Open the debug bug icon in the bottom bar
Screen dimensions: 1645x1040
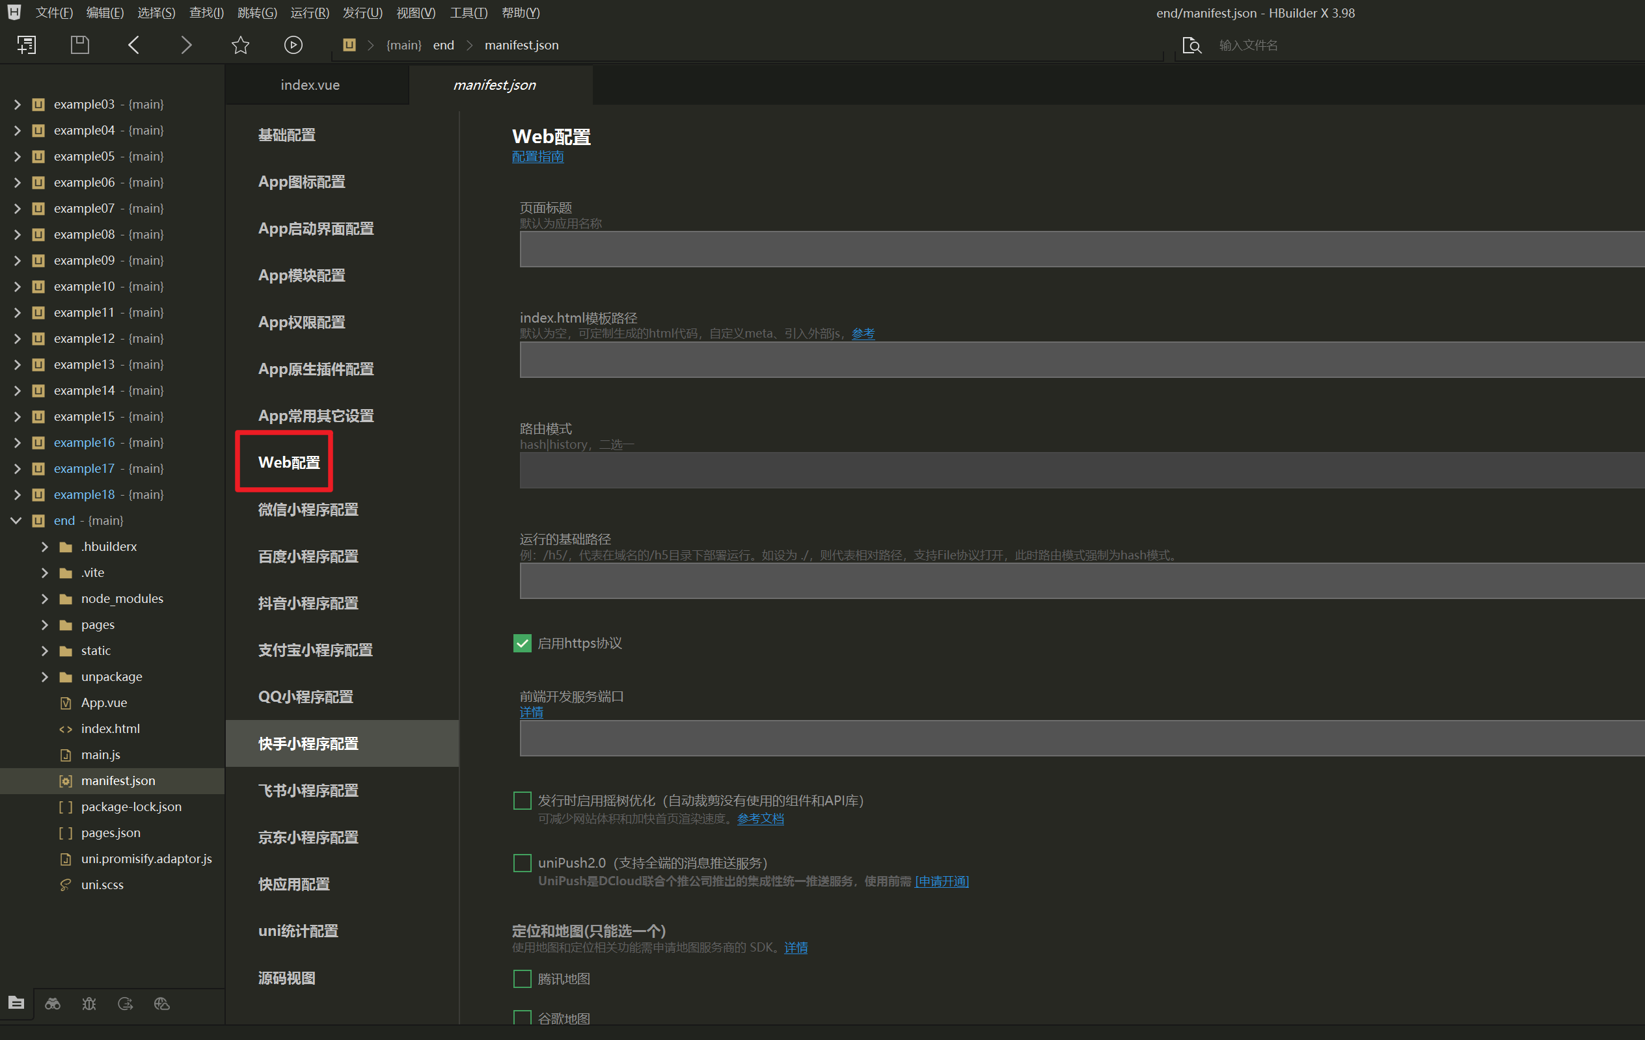pos(88,1003)
